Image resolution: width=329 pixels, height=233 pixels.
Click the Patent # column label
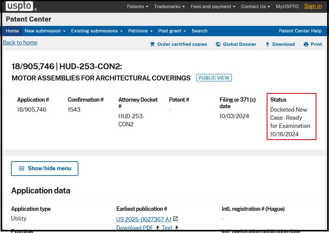179,100
